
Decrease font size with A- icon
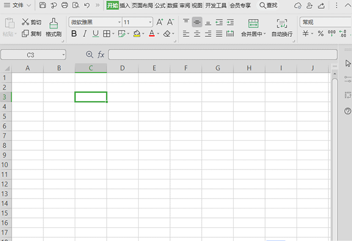click(170, 22)
